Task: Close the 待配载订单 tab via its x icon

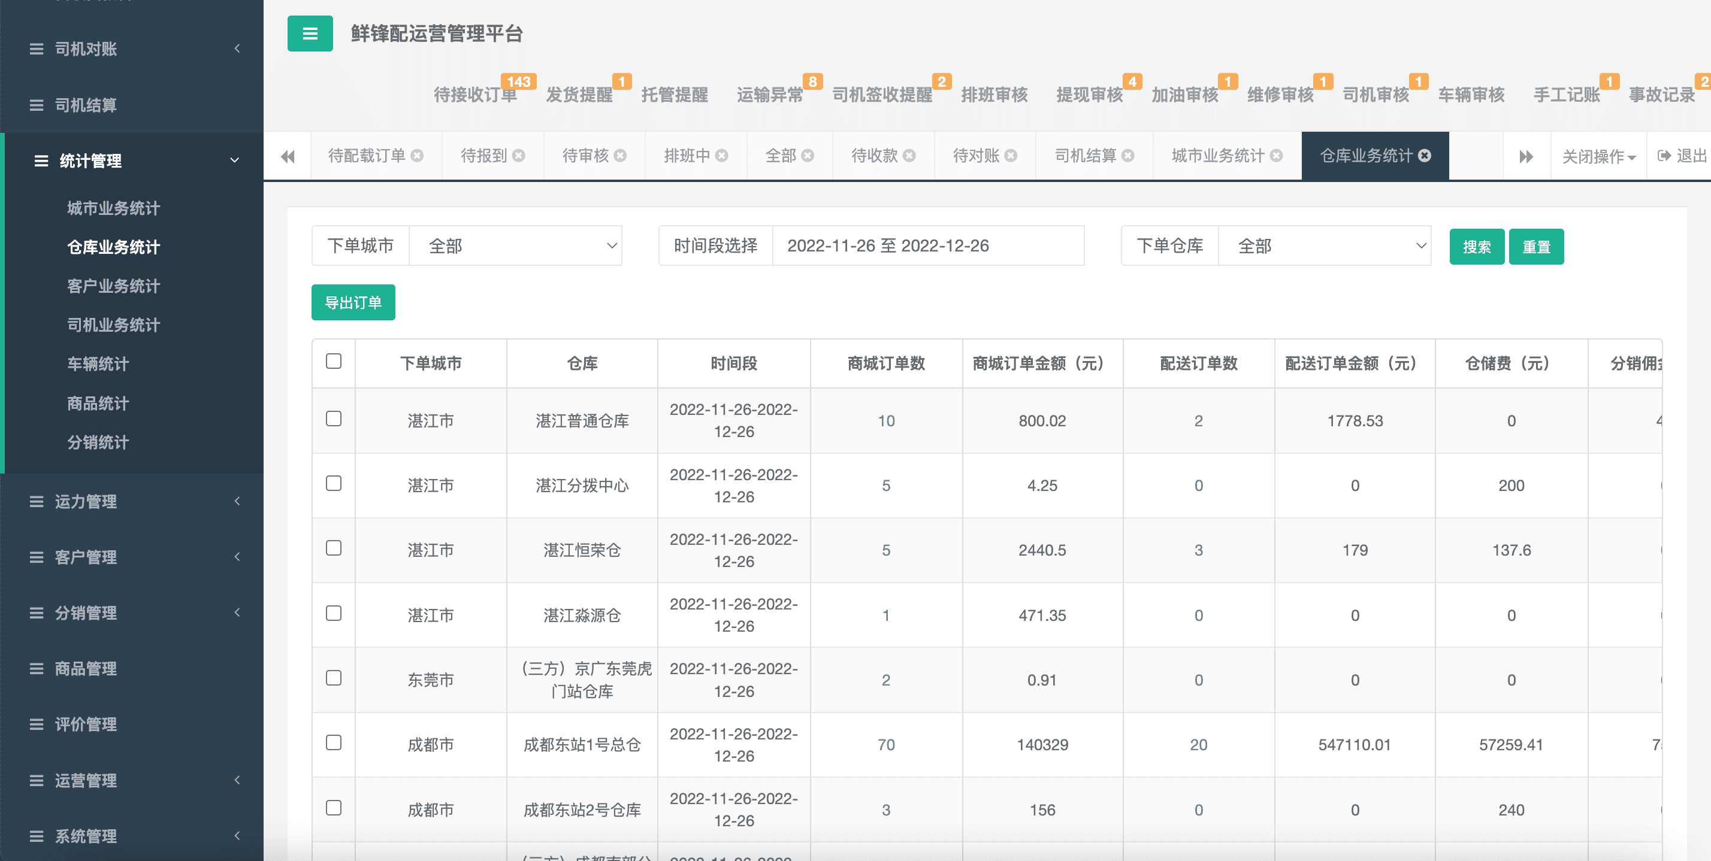Action: click(417, 155)
